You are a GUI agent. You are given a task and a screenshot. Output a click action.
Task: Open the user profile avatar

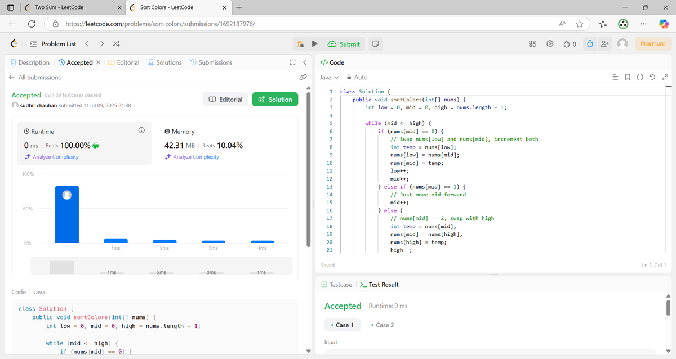pos(622,44)
